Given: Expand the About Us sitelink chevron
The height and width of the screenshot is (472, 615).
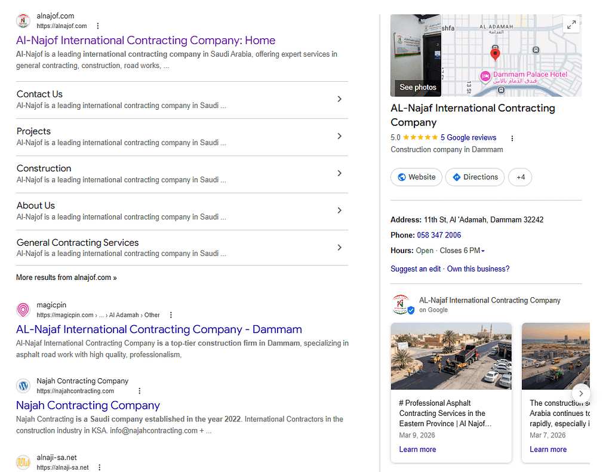Looking at the screenshot, I should tap(340, 211).
